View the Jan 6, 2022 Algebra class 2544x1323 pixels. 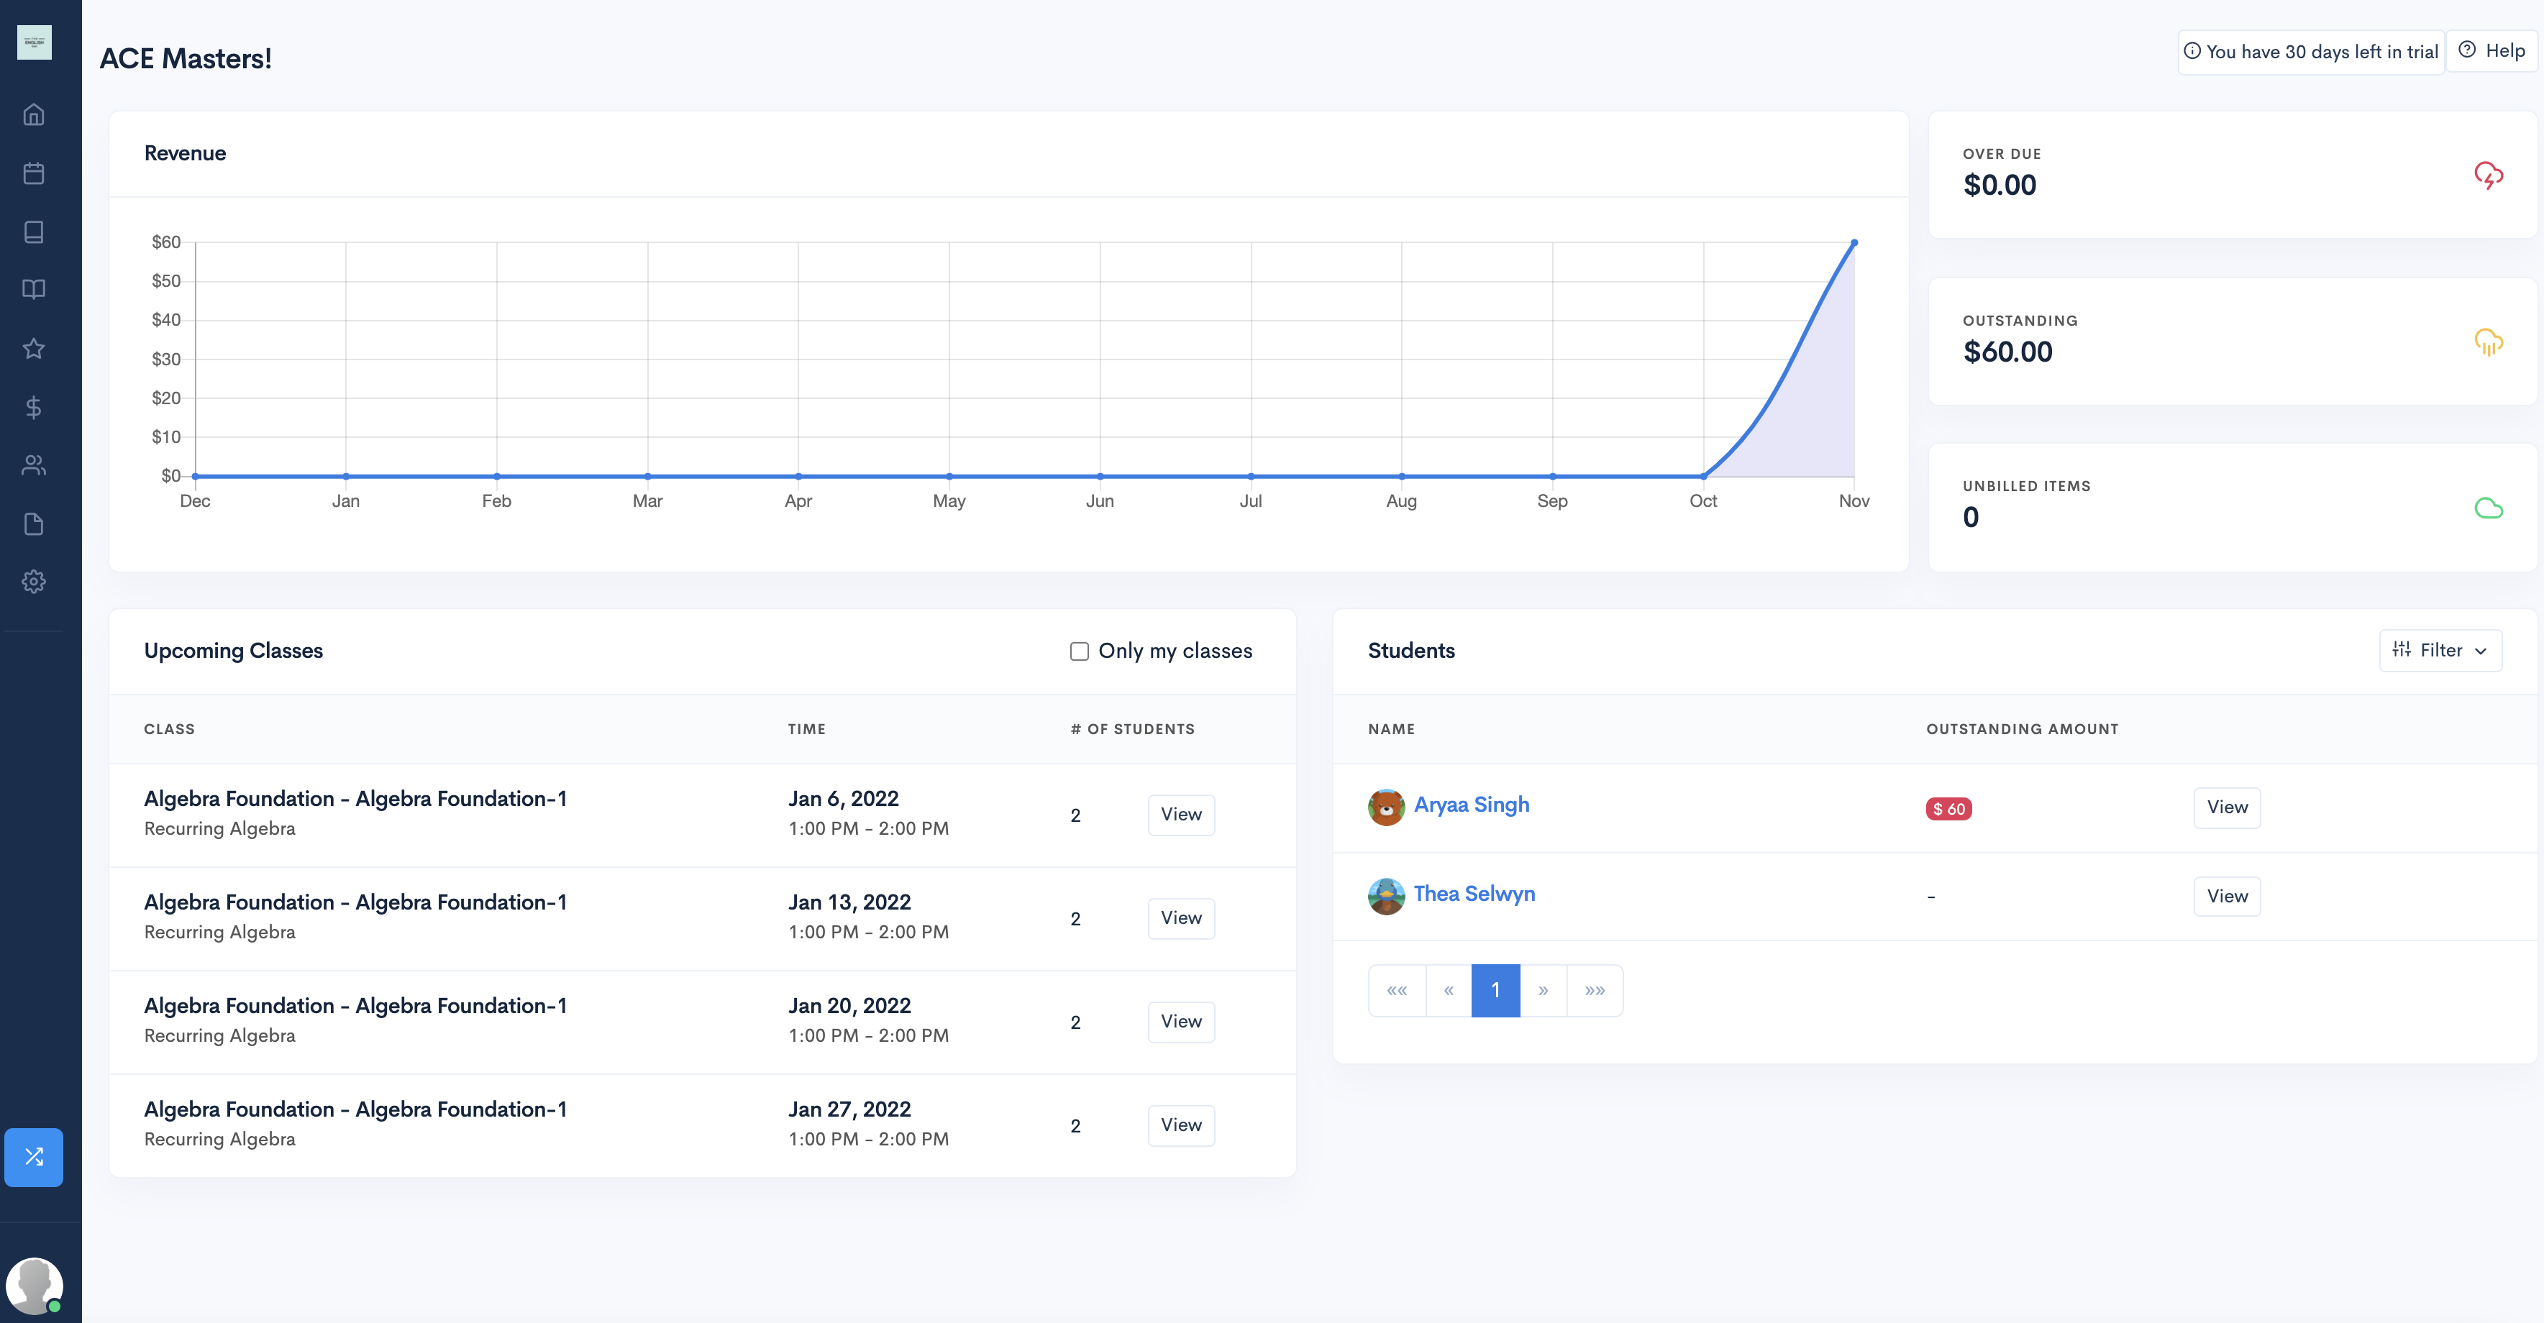[1181, 815]
